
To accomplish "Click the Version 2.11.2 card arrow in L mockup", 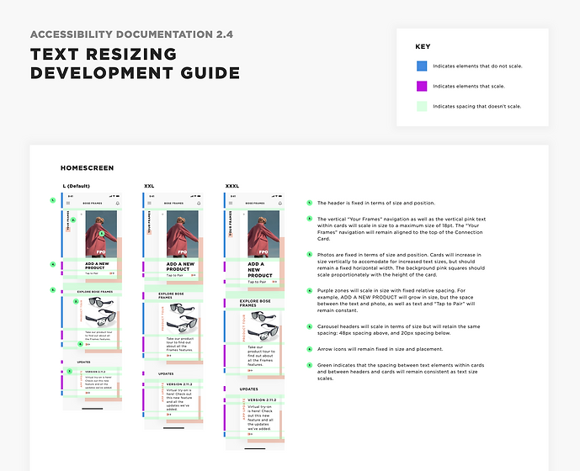I will click(x=88, y=393).
